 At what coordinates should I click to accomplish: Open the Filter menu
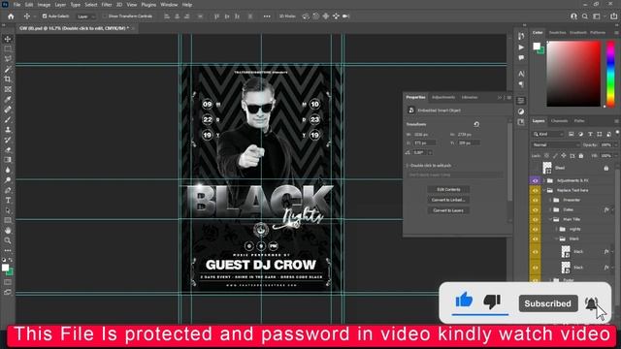(x=107, y=5)
